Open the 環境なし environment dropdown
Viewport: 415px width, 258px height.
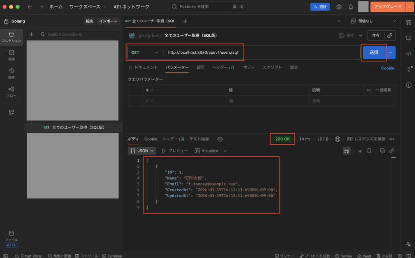[x=374, y=21]
